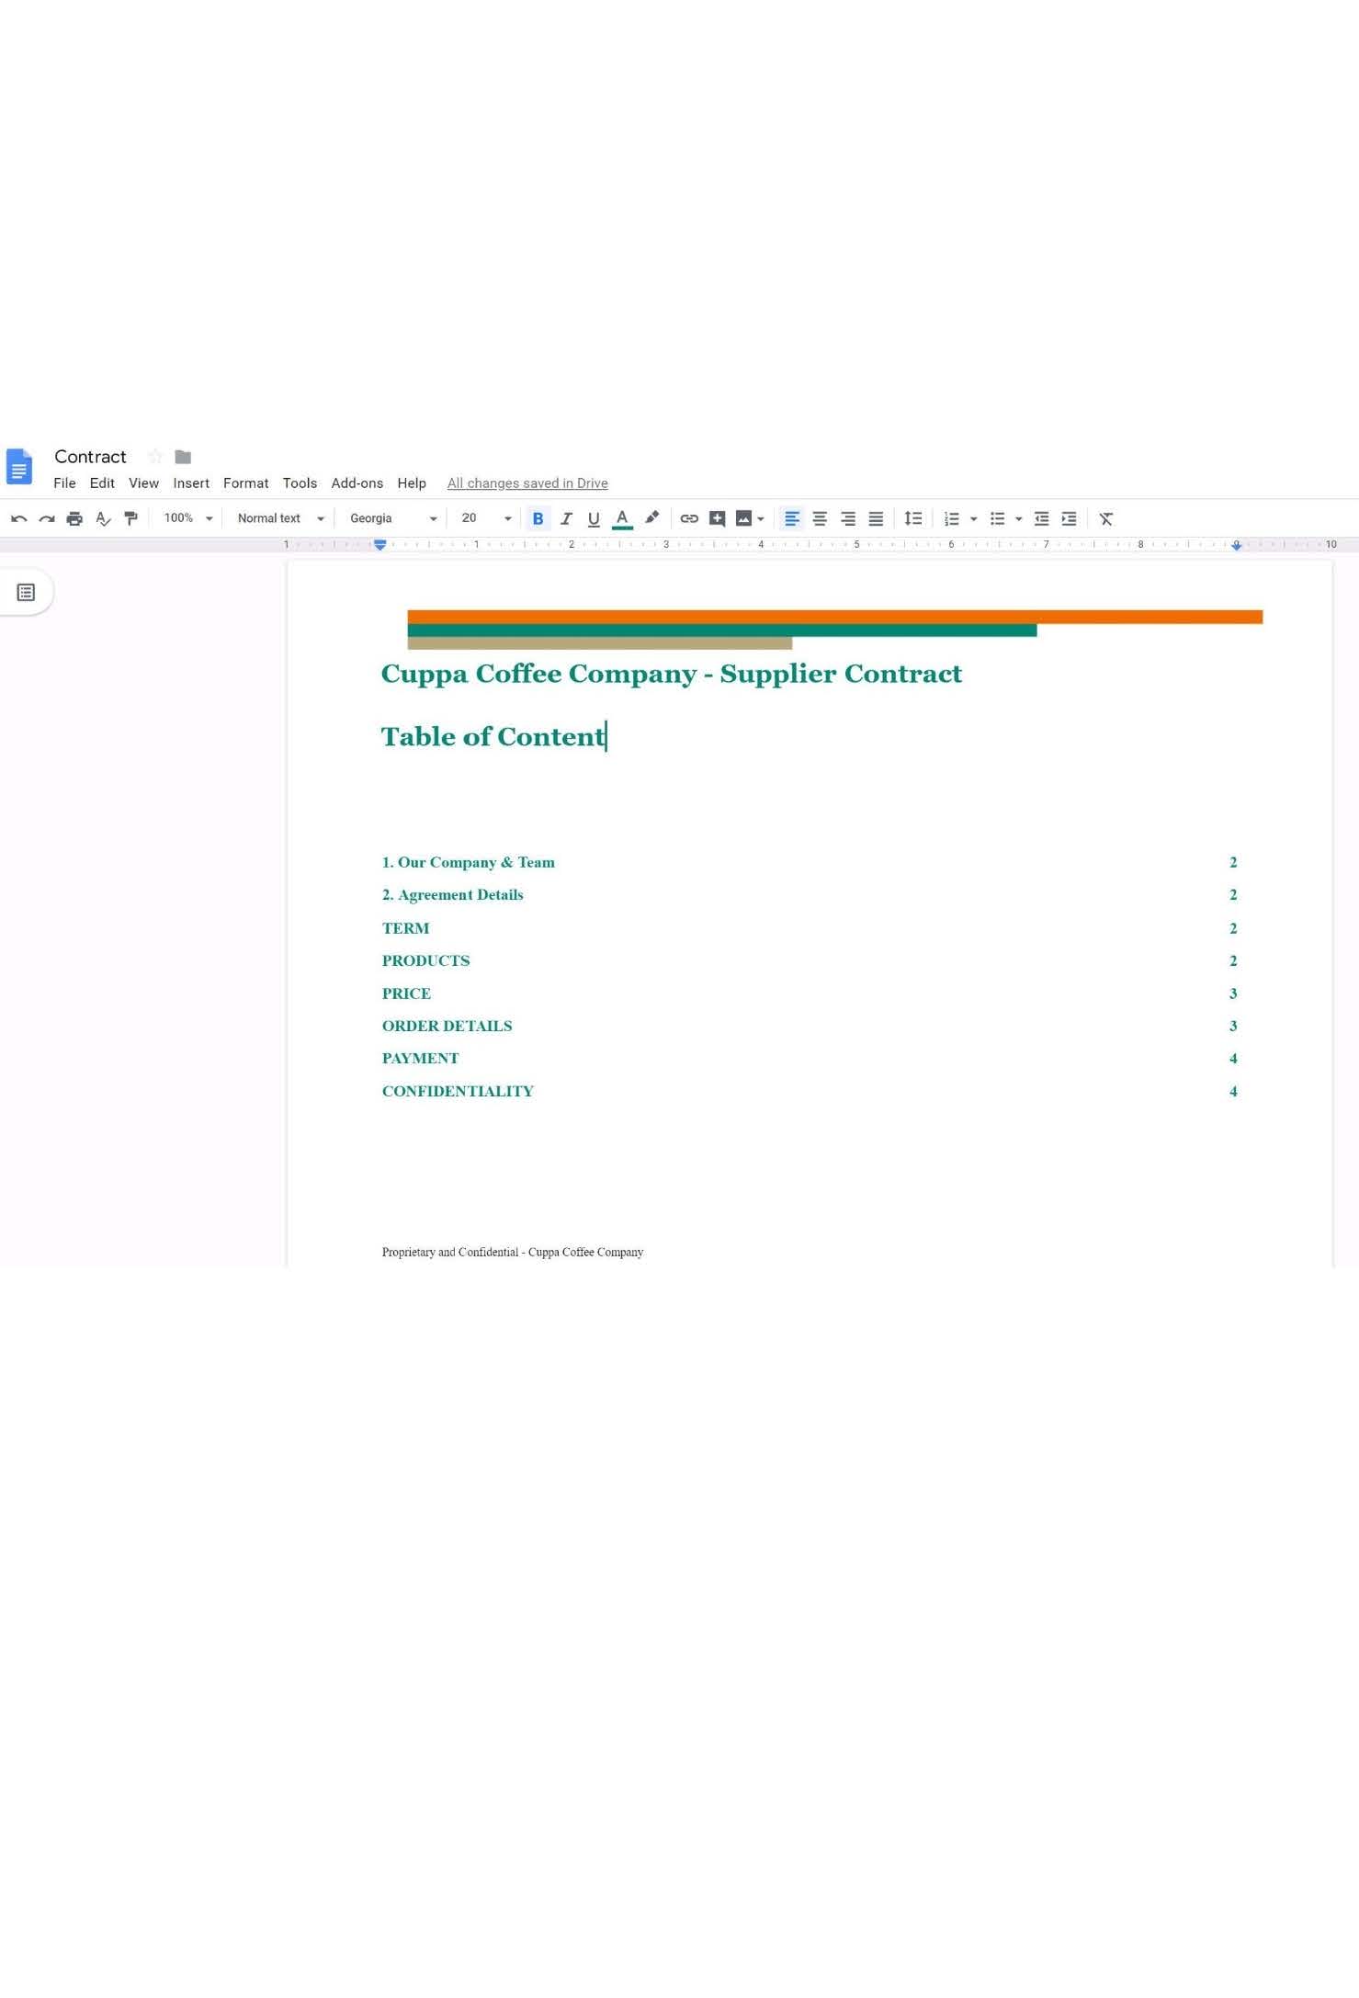1359x1998 pixels.
Task: Insert a link with chain icon
Action: pos(689,519)
